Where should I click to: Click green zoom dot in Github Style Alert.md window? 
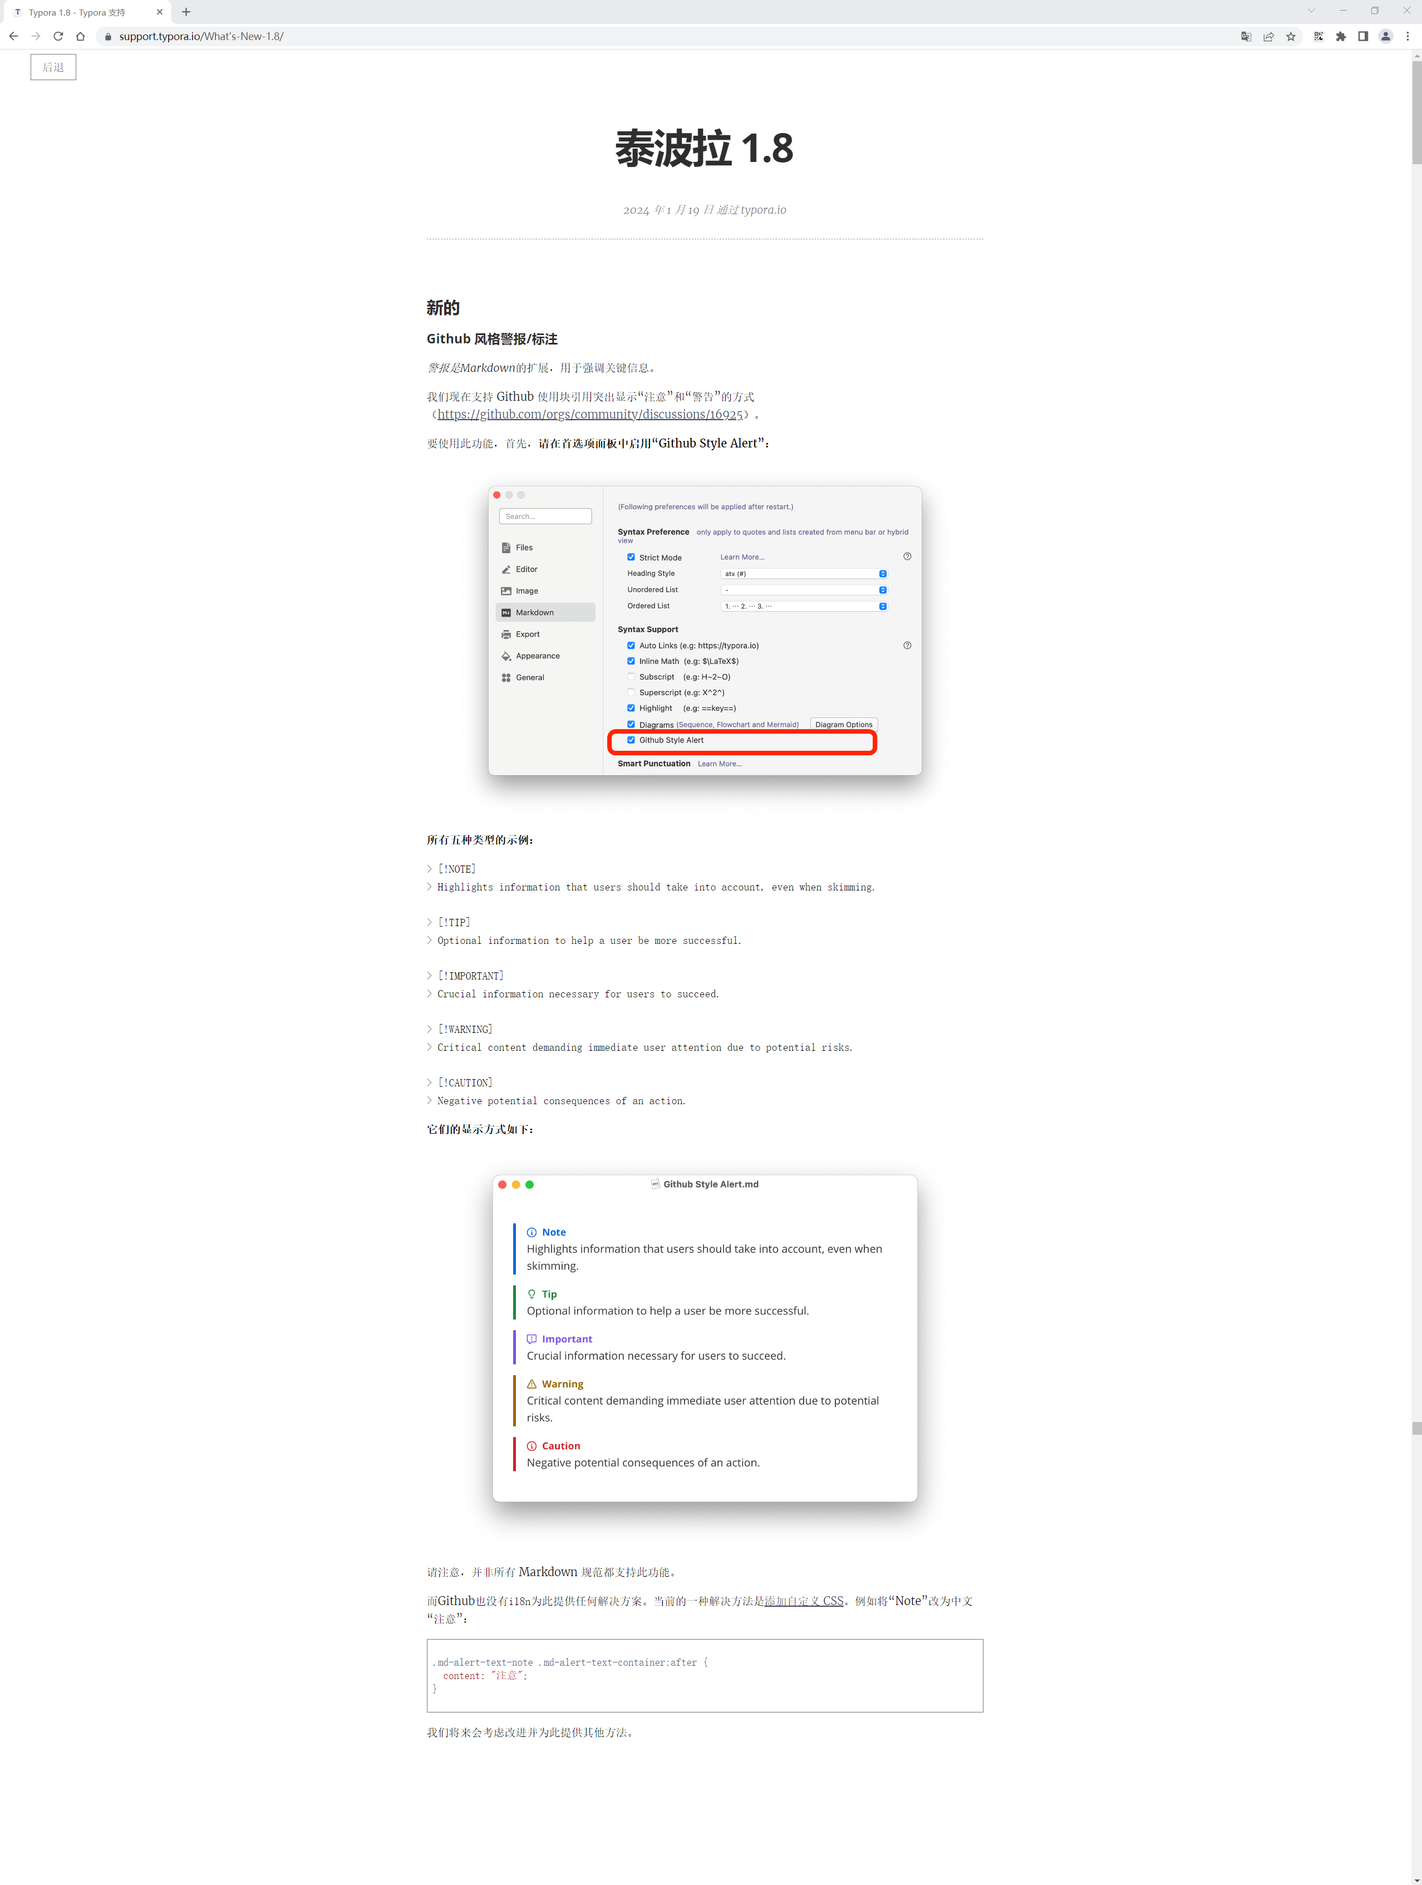point(529,1184)
